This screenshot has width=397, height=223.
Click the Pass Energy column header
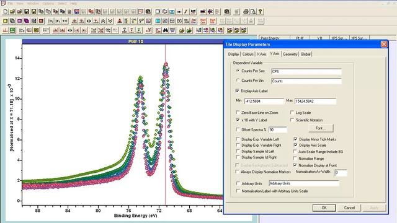tap(274, 38)
